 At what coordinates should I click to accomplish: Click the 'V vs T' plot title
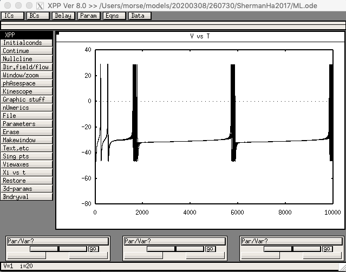pos(200,36)
